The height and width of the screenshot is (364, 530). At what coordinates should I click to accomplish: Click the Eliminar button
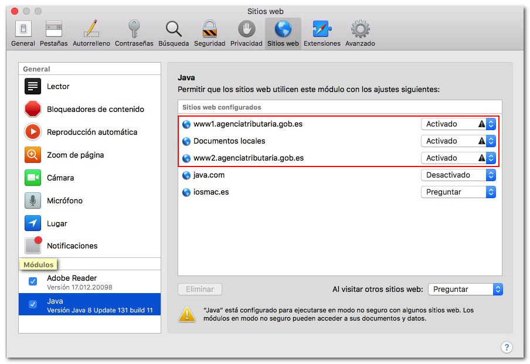200,290
